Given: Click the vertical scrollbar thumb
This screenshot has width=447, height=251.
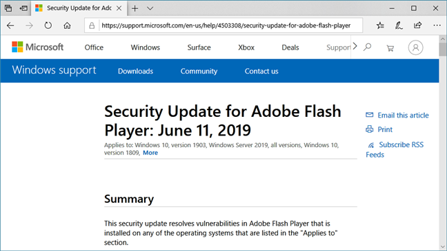Looking at the screenshot, I should (443, 50).
